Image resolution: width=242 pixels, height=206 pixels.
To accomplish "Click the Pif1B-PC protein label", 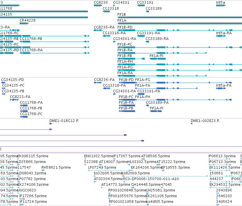I will pos(126,97).
